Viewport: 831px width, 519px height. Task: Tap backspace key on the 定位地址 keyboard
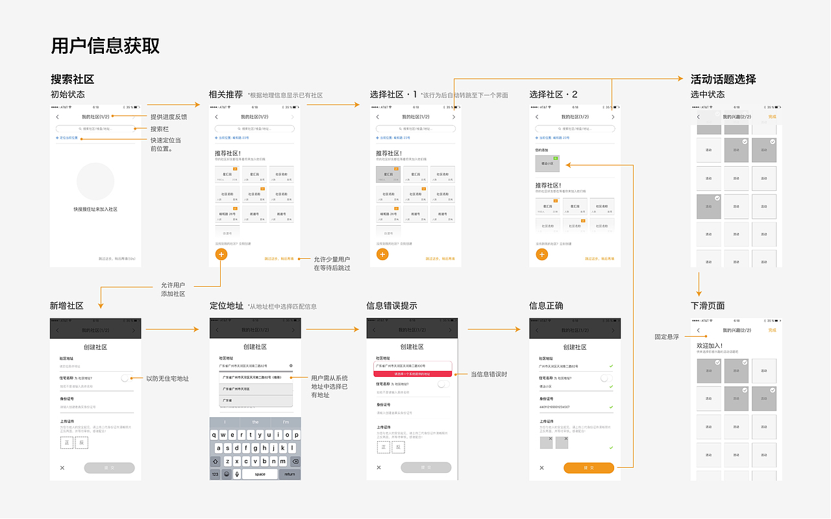(295, 461)
